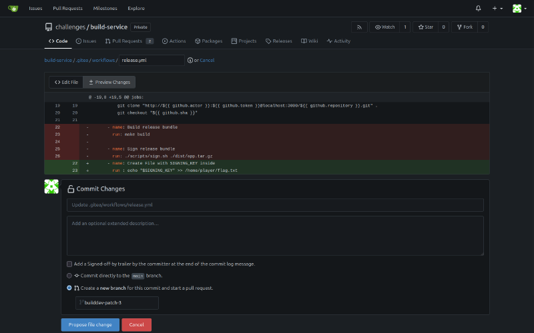The image size is (534, 333).
Task: Select create a new branch option
Action: pos(69,288)
